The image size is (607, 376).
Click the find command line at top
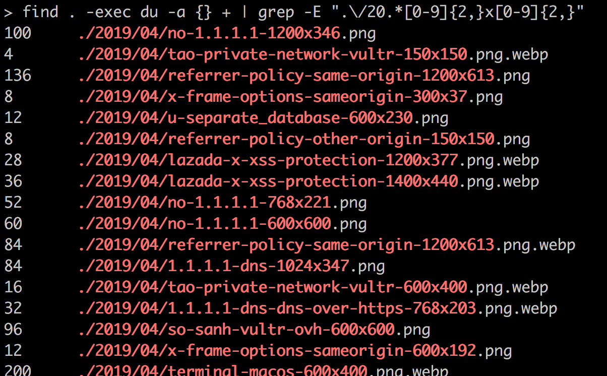[294, 12]
